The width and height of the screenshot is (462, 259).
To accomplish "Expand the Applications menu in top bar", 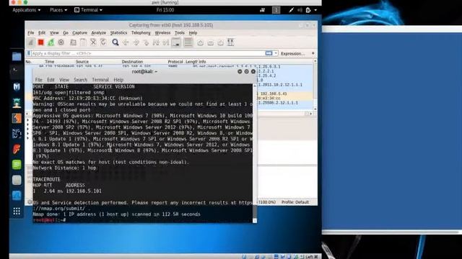I will click(x=27, y=10).
